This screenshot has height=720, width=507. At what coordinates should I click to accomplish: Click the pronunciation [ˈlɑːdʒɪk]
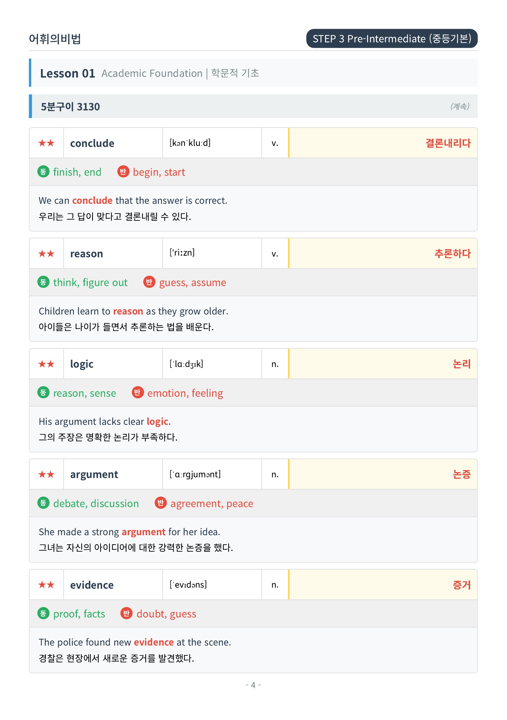186,364
